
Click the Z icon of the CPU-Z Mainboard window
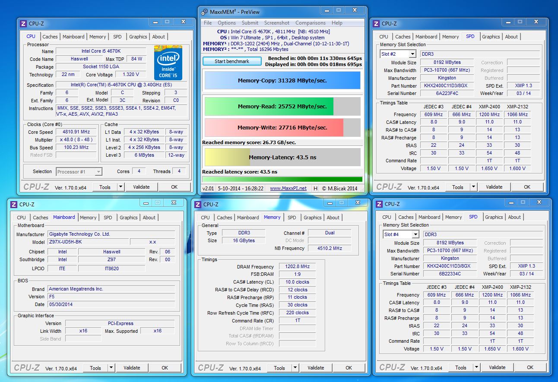click(x=14, y=204)
